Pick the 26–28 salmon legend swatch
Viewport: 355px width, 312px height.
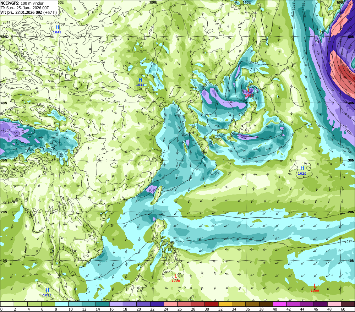[x=184, y=304]
